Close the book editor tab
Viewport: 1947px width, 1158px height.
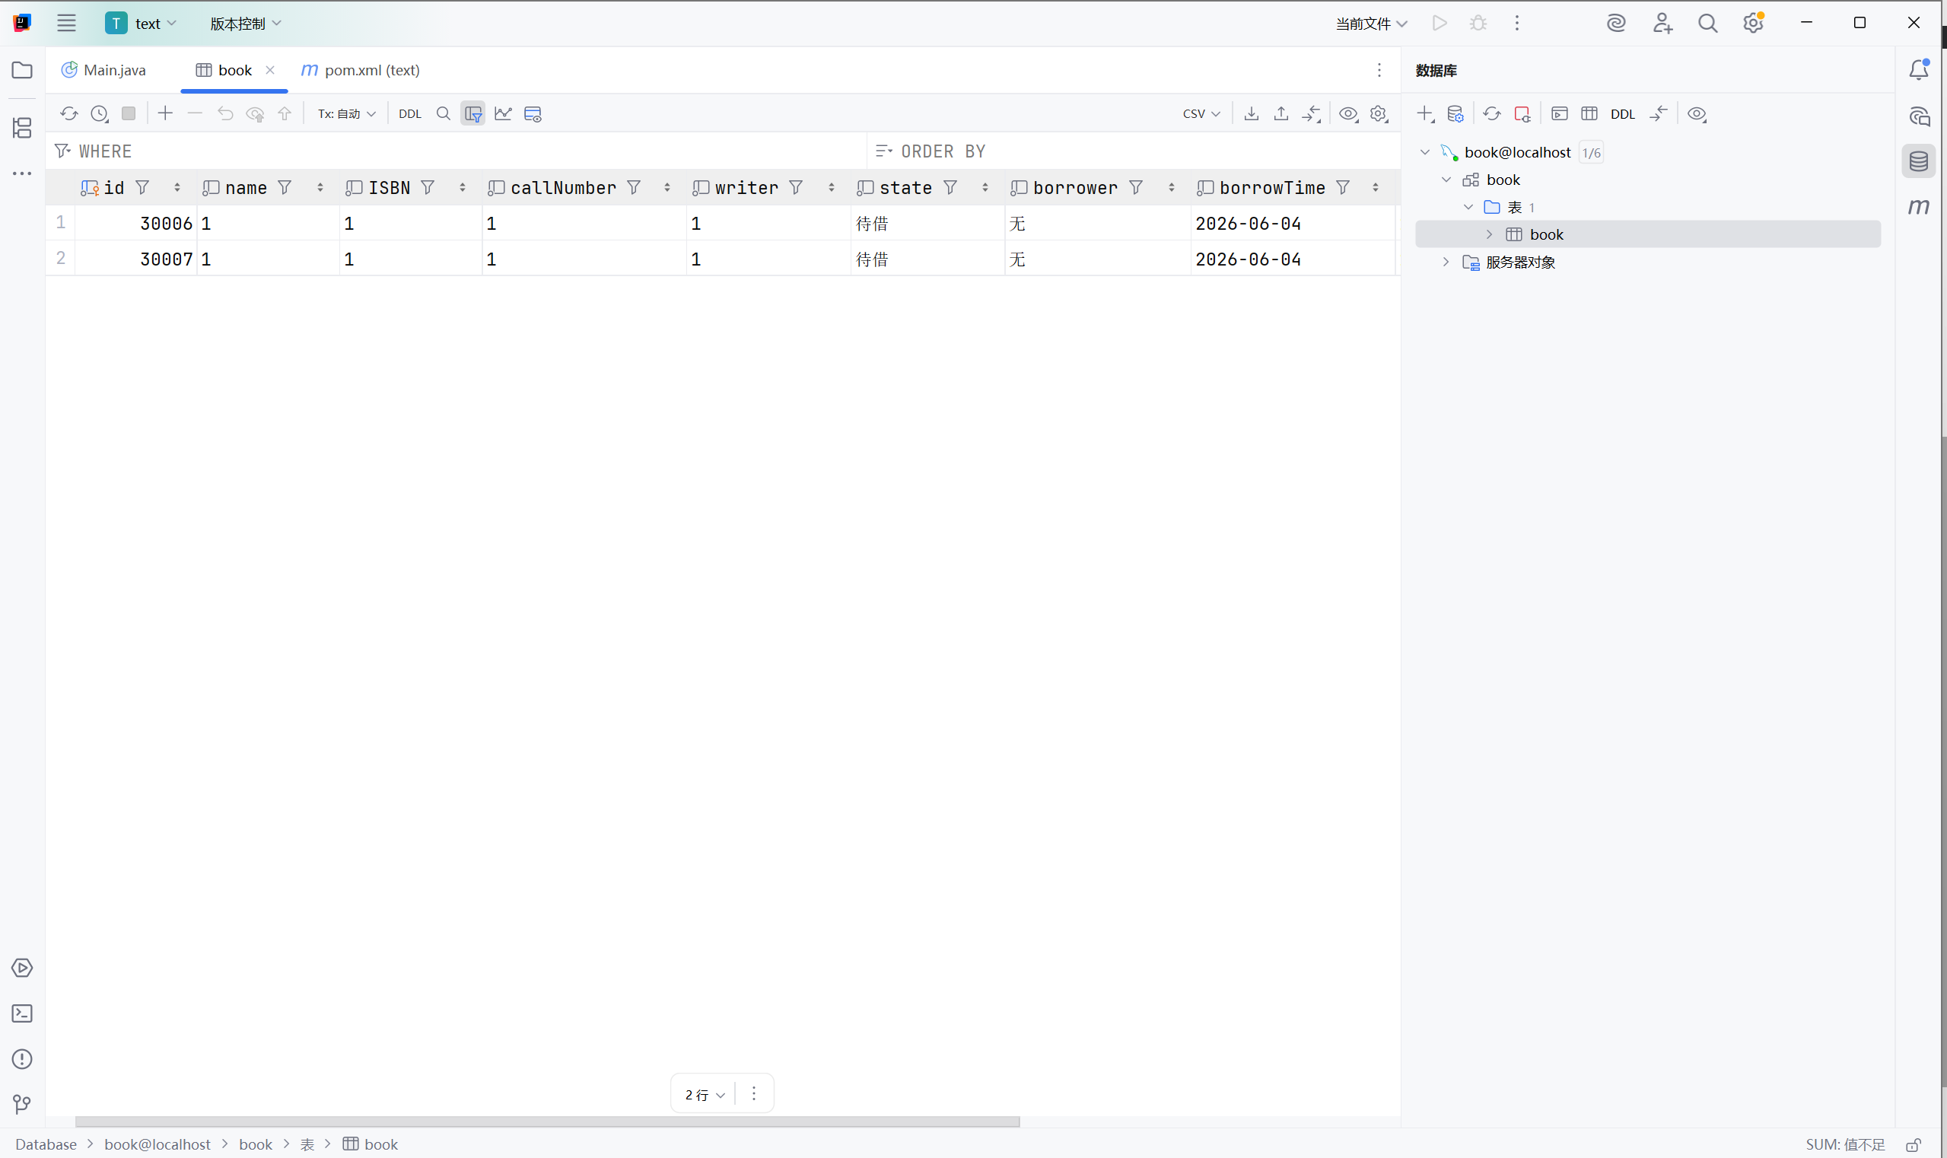pos(270,70)
